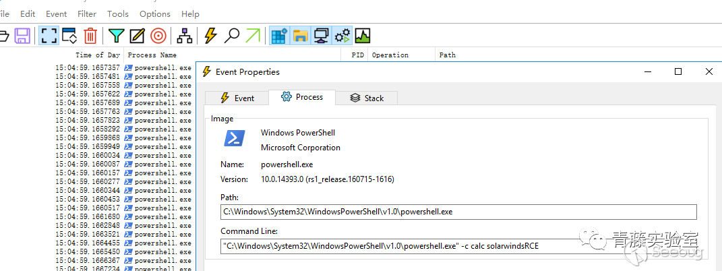722x271 pixels.
Task: Select event row 15:04:59.1666367
Action: point(123,260)
